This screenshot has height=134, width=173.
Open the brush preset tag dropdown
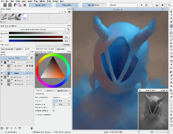coord(30,12)
